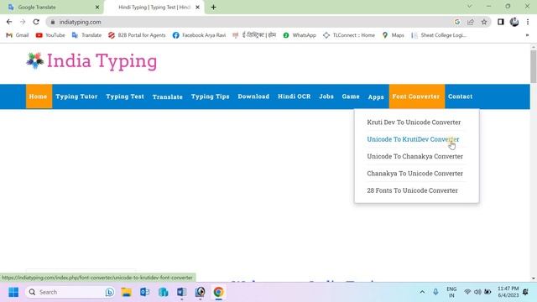Open the notifications bell icon
537x302 pixels.
coord(526,292)
